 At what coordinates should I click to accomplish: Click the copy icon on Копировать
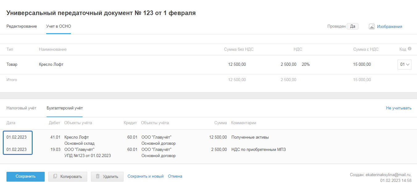(x=55, y=176)
